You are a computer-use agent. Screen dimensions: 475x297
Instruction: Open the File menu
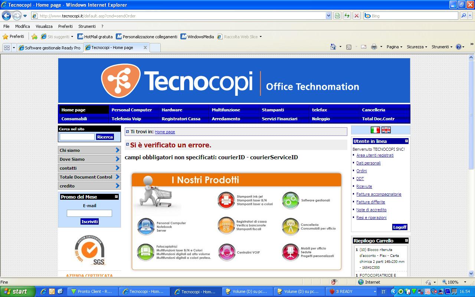point(6,26)
